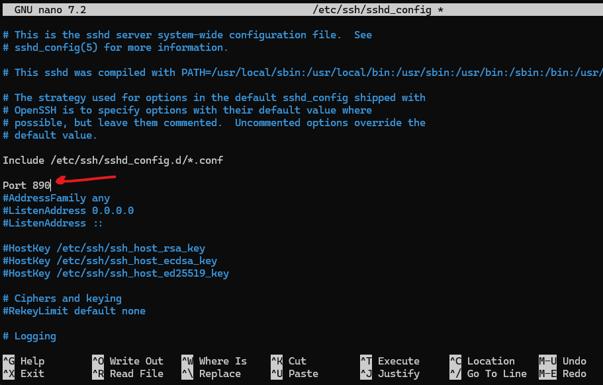The image size is (603, 385).
Task: Click the #RekeyLimit default none line
Action: click(74, 311)
